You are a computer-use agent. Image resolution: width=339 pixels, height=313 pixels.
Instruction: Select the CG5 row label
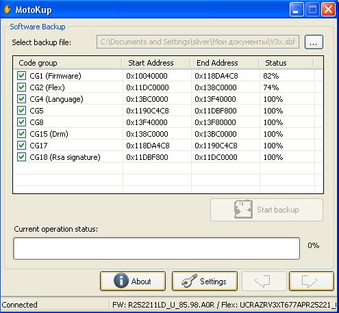(x=36, y=111)
